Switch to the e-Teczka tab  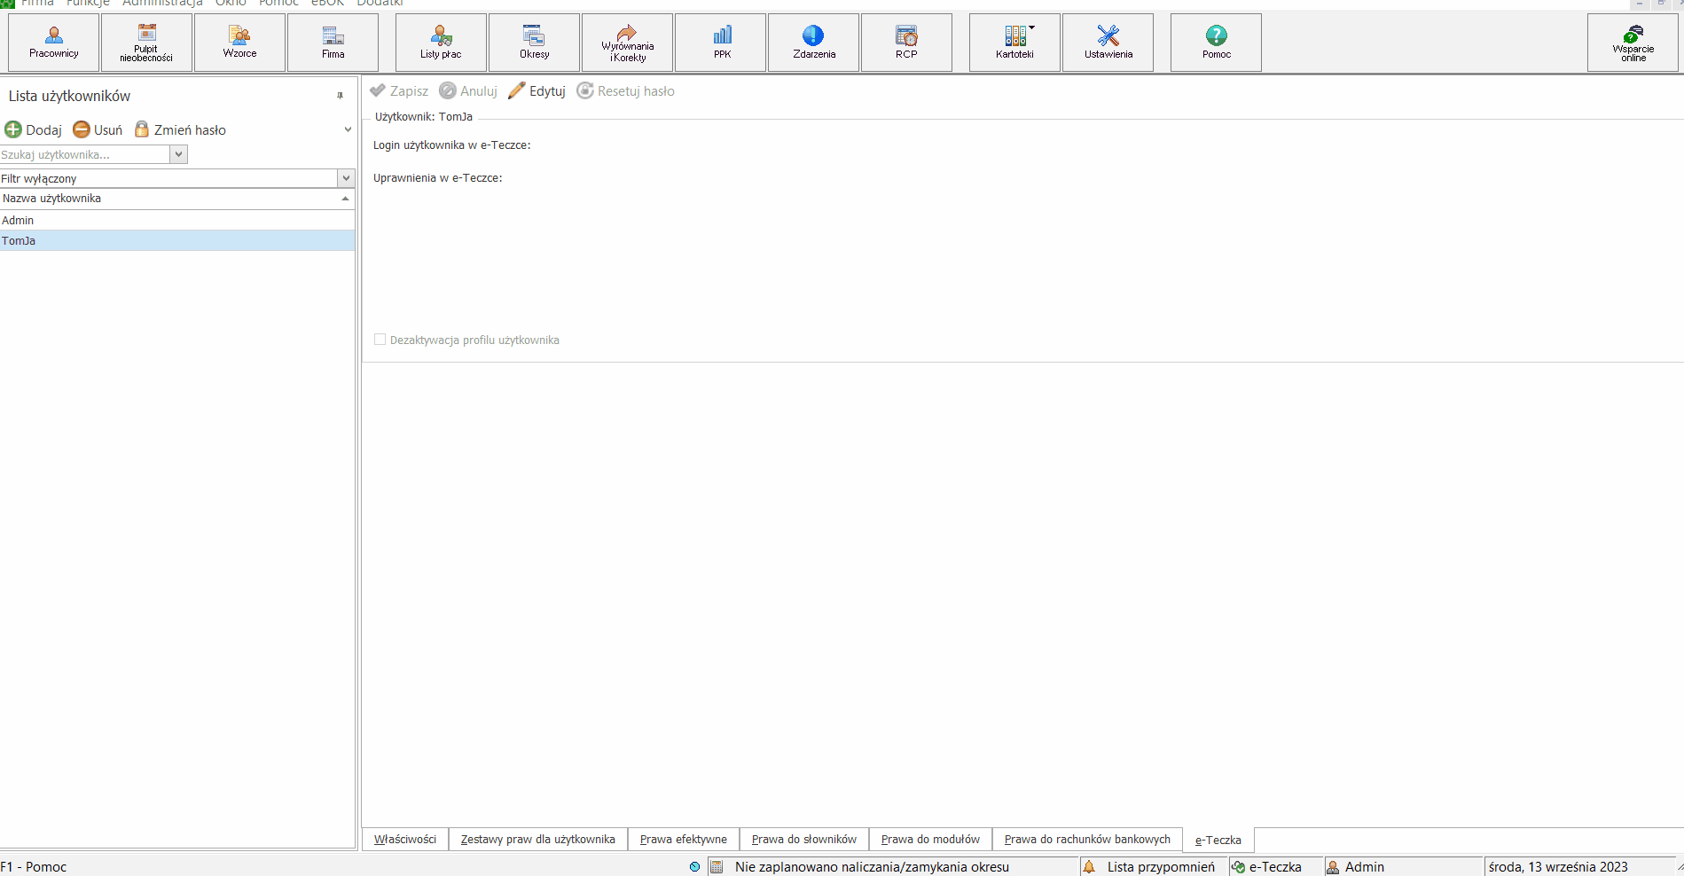pos(1218,840)
